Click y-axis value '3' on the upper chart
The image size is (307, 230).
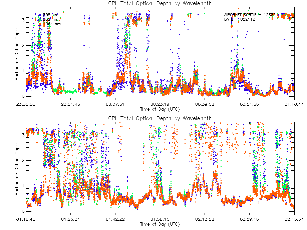pos(23,20)
